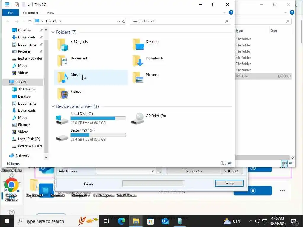This screenshot has height=227, width=303.
Task: Click the Task View taskbar button
Action: coord(107,221)
